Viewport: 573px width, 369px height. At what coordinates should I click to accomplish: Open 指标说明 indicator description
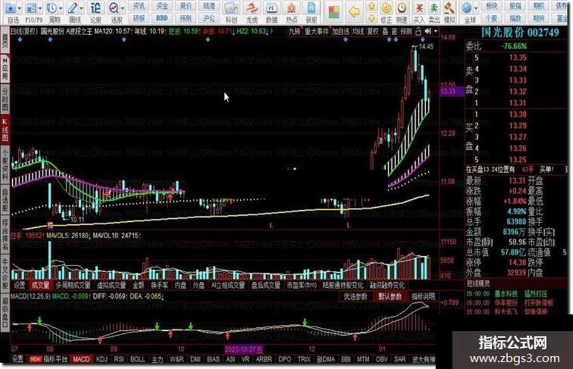pyautogui.click(x=423, y=297)
